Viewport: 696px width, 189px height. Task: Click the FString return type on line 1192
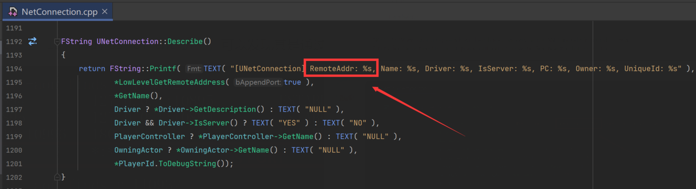point(76,41)
